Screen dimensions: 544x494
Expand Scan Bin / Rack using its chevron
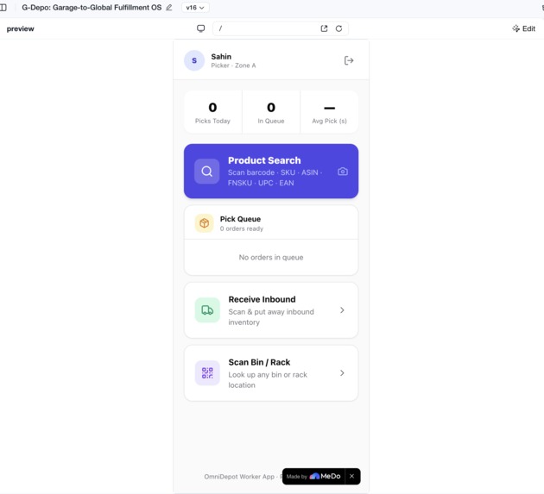click(x=342, y=373)
